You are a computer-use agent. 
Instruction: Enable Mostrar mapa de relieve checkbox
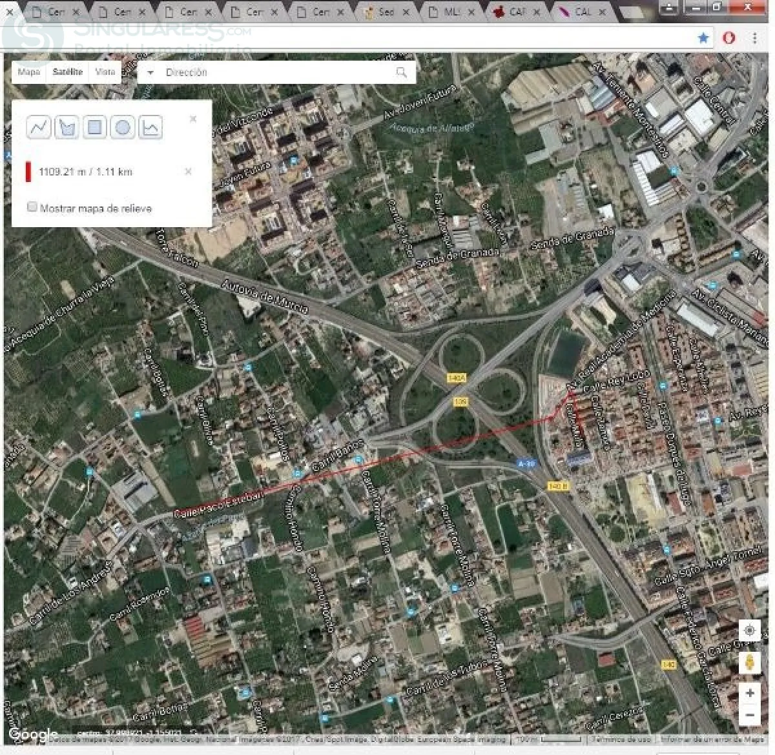pyautogui.click(x=32, y=207)
